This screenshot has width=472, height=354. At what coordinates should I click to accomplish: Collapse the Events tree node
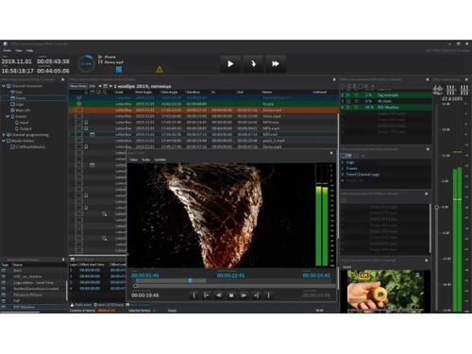coord(8,116)
